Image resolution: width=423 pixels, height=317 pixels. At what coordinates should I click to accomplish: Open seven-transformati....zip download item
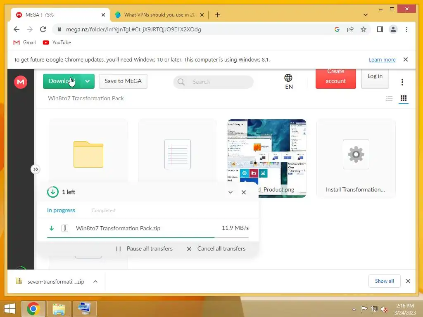tap(50, 282)
